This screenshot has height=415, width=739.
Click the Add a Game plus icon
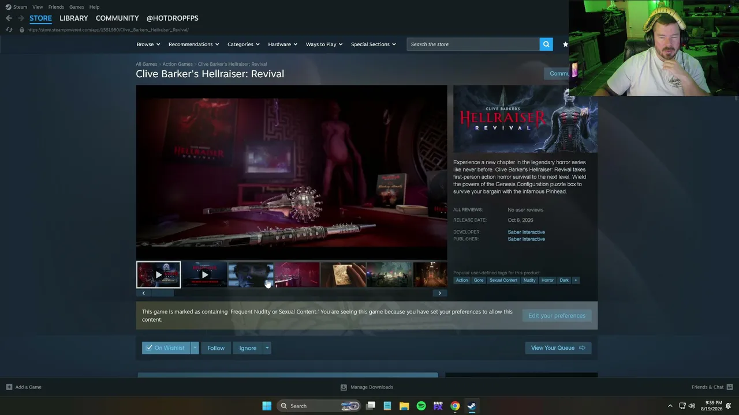[x=9, y=387]
